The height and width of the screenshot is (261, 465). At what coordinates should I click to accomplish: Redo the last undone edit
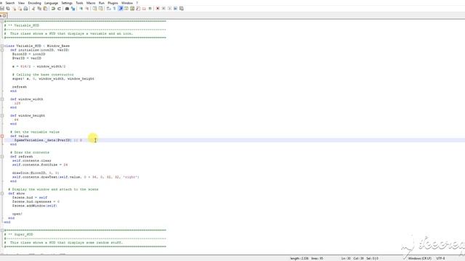59,9
